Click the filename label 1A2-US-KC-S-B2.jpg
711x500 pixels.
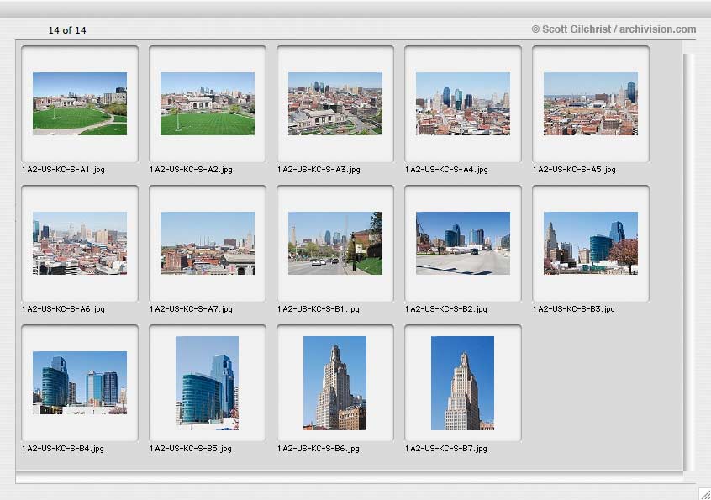coord(446,309)
